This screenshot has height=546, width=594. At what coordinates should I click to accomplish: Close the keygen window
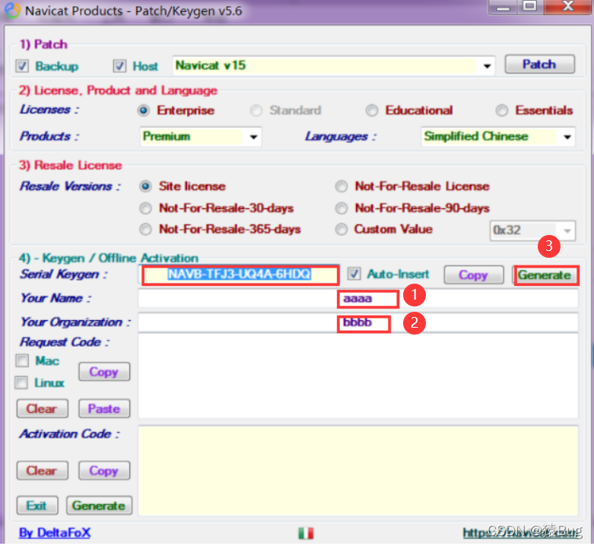pos(568,7)
